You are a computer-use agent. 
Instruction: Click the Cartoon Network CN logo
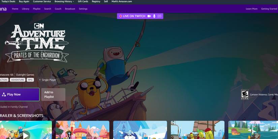pyautogui.click(x=39, y=26)
